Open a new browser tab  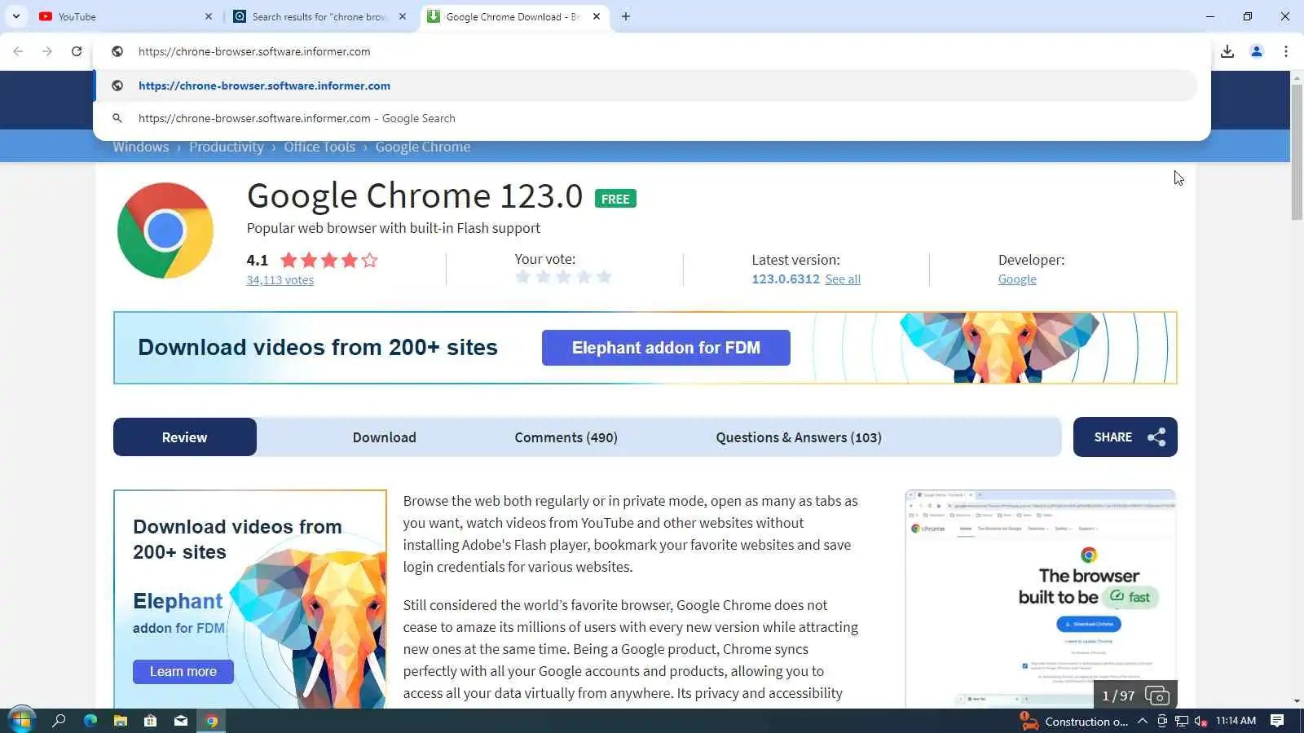(626, 16)
